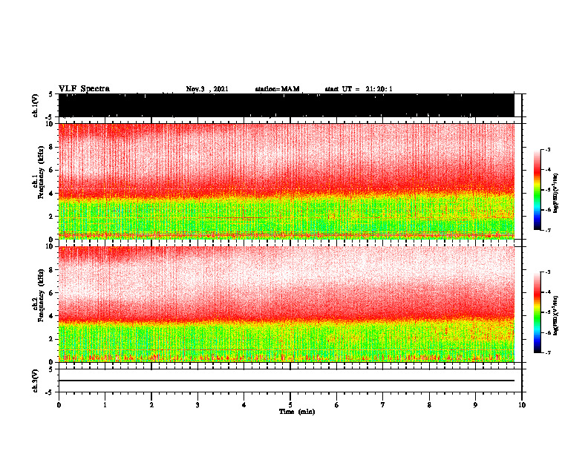Click the "6" minute time tick label
The width and height of the screenshot is (588, 454).
[337, 405]
